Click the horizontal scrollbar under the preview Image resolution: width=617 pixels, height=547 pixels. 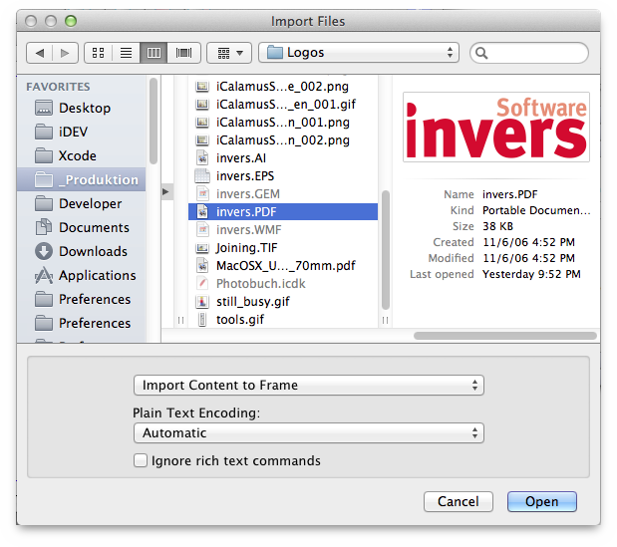click(x=498, y=336)
